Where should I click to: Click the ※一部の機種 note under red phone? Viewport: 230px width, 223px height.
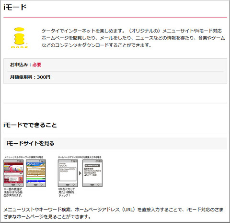point(13,192)
